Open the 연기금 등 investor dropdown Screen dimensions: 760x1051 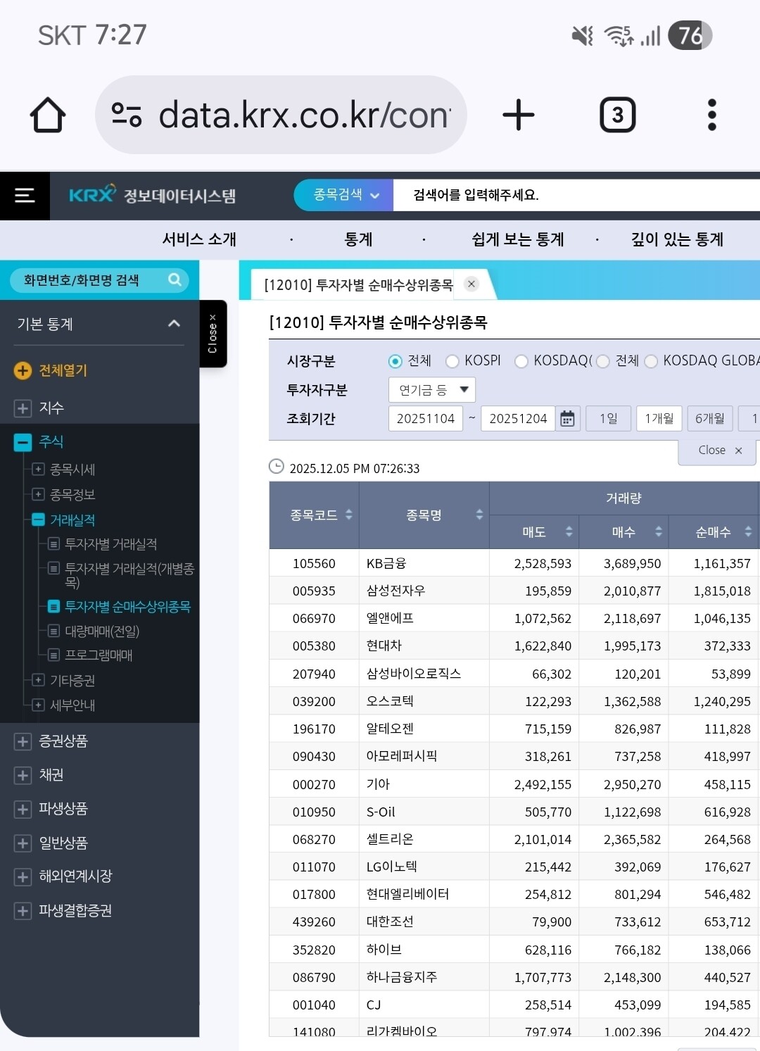(432, 390)
